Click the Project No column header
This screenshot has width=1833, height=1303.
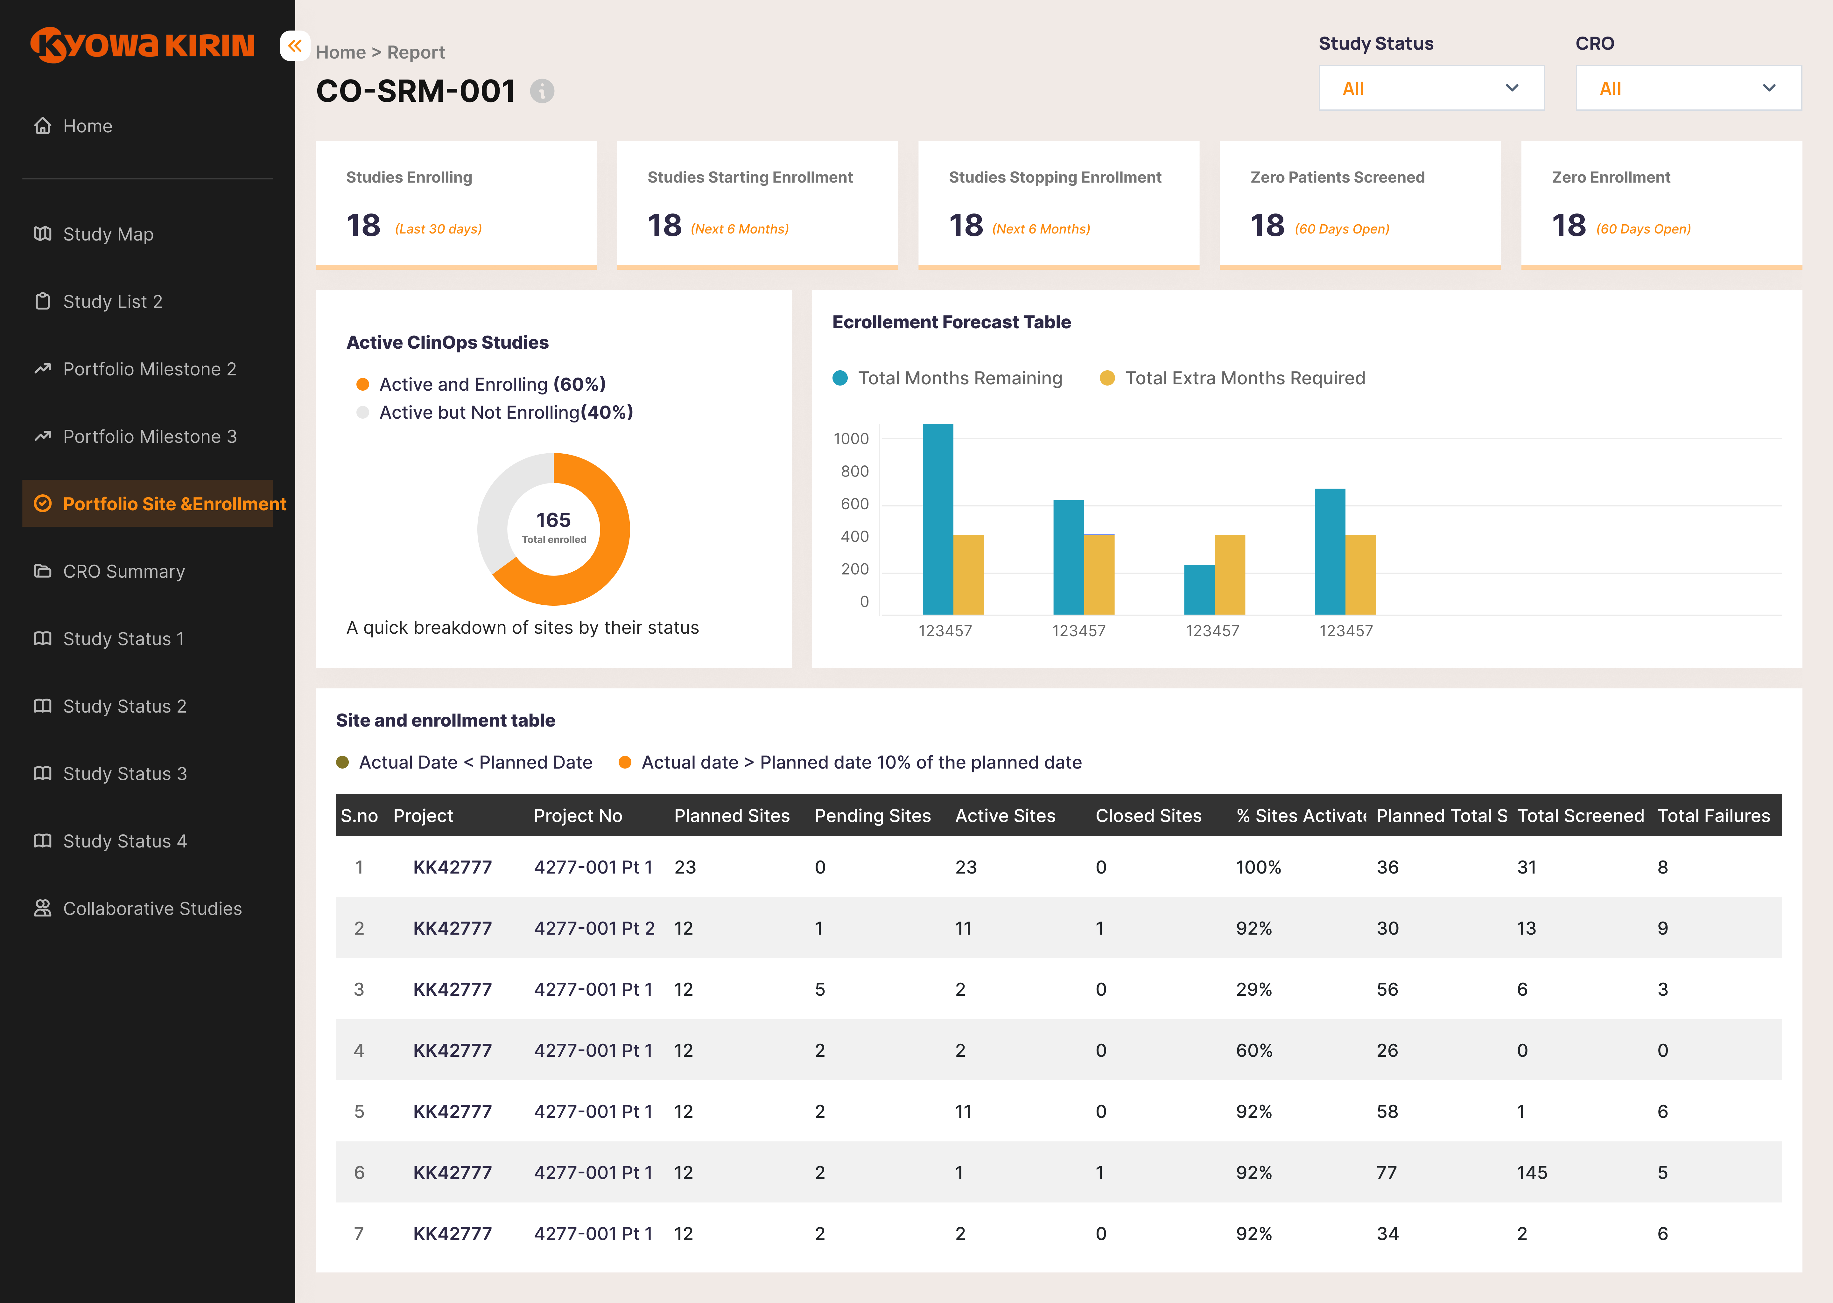tap(578, 816)
